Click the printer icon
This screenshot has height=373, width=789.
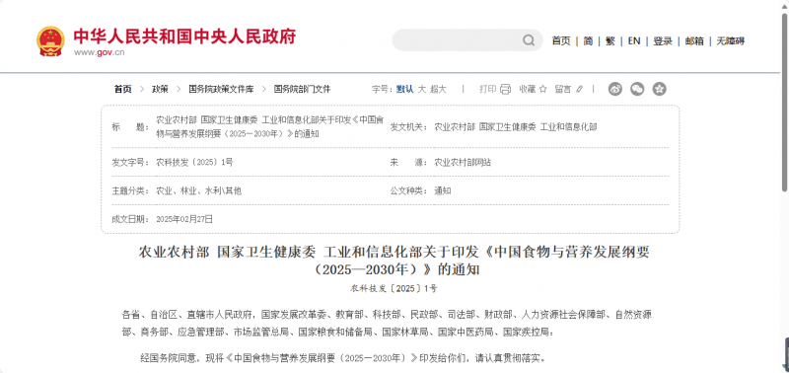point(505,89)
